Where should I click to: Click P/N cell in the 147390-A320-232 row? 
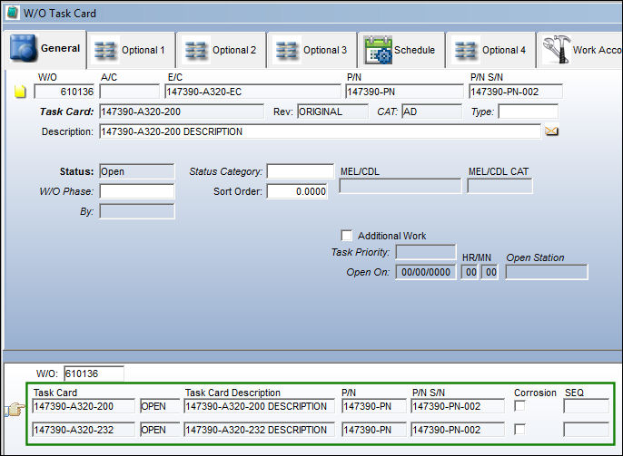[x=374, y=430]
